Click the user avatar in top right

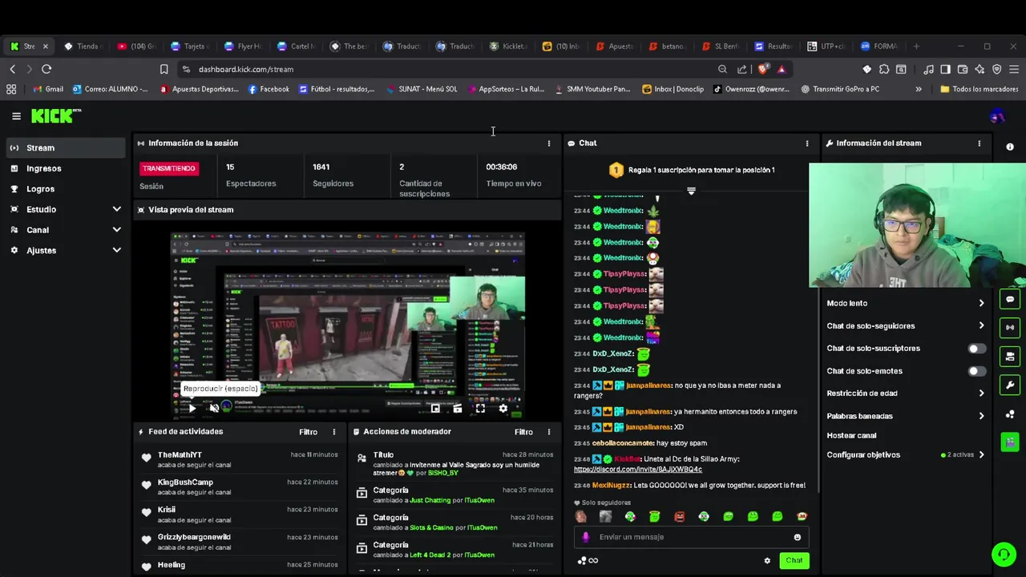tap(997, 117)
